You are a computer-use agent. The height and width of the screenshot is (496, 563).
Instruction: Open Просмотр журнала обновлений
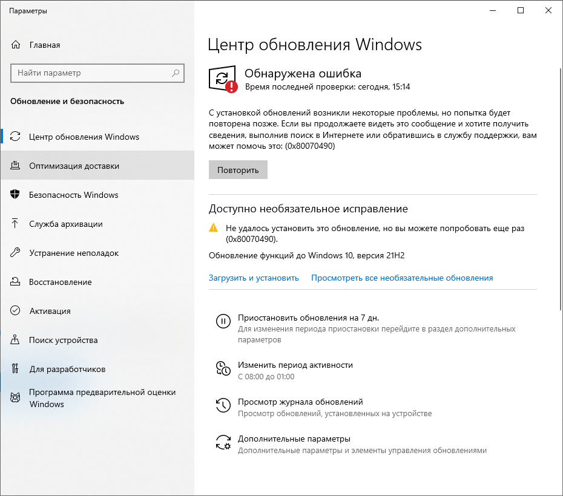(300, 402)
